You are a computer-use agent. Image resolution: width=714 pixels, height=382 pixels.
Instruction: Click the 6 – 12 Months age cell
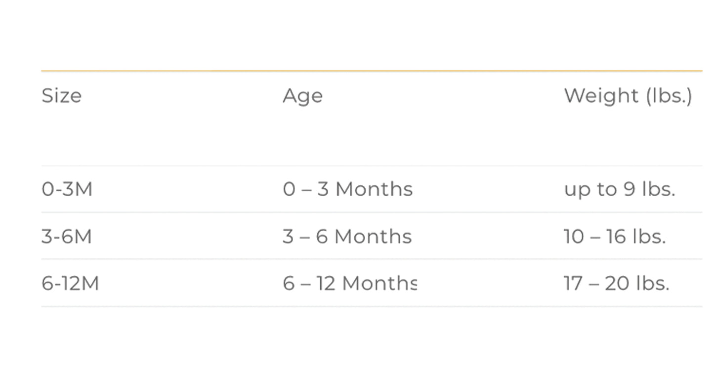pyautogui.click(x=349, y=284)
